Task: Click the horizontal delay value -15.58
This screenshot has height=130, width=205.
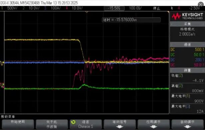Action: point(114,8)
